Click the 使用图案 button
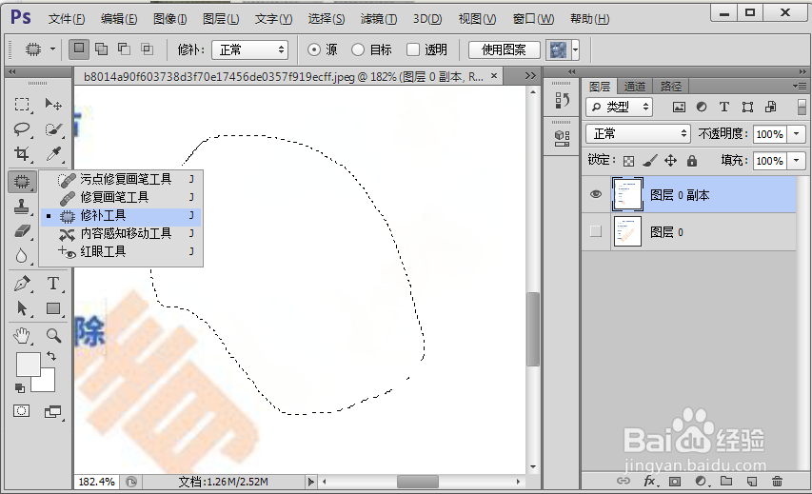 [x=504, y=49]
